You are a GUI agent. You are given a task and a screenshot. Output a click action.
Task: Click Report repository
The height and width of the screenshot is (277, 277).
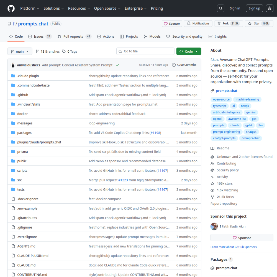(x=224, y=204)
